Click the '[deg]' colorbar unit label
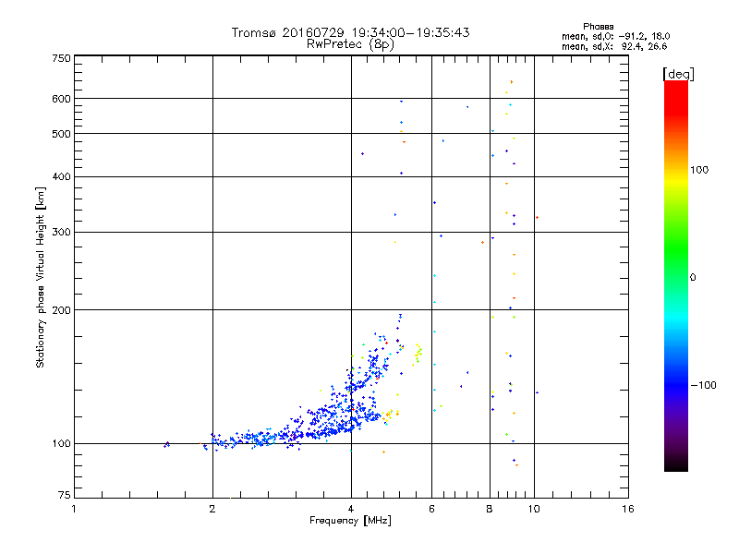The height and width of the screenshot is (554, 739). tap(678, 74)
